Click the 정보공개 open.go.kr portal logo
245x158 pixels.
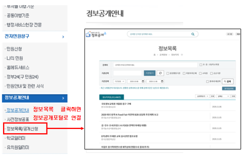pos(96,34)
